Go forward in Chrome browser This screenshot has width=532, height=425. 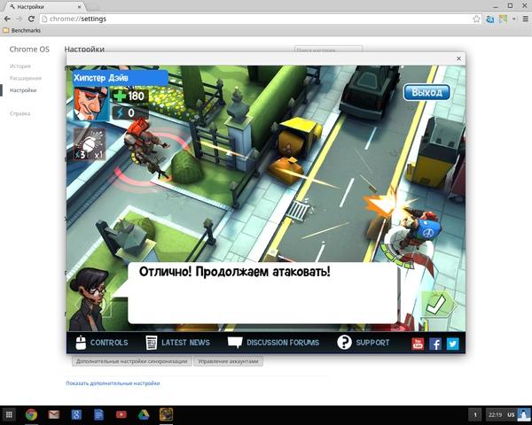[x=20, y=19]
